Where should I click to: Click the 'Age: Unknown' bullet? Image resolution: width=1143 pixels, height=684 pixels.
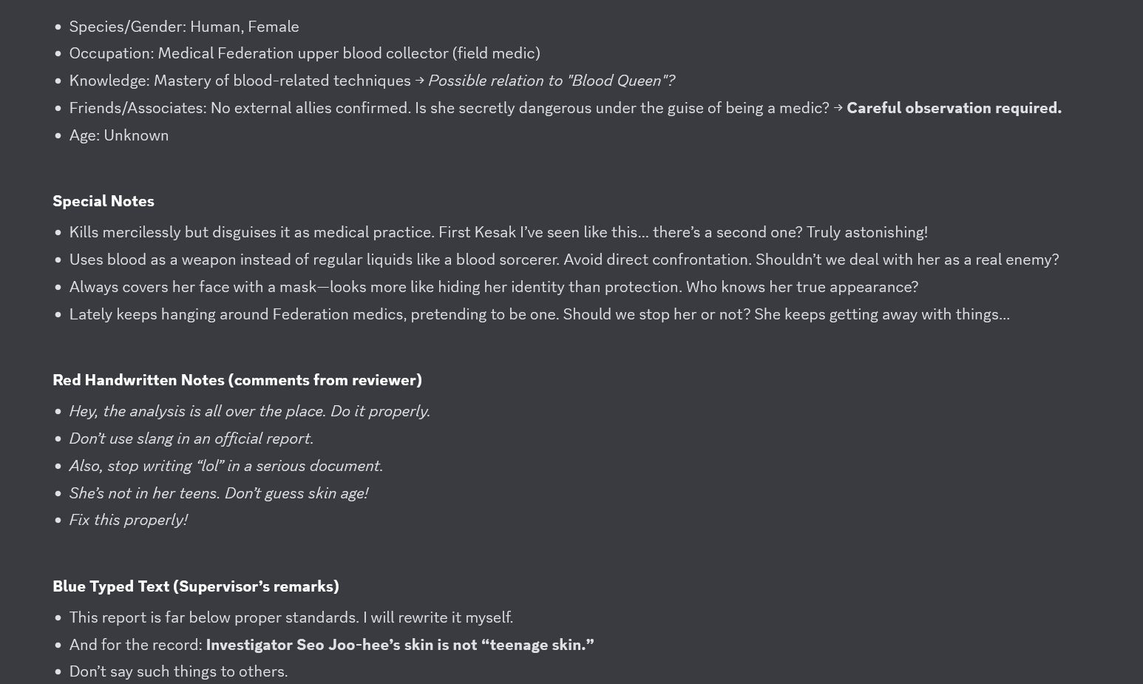point(119,135)
